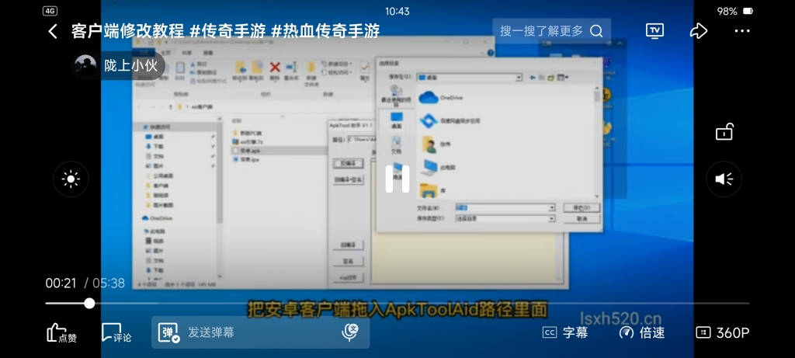
Task: Select the xo引擎.7z archive in Explorer
Action: (x=248, y=141)
